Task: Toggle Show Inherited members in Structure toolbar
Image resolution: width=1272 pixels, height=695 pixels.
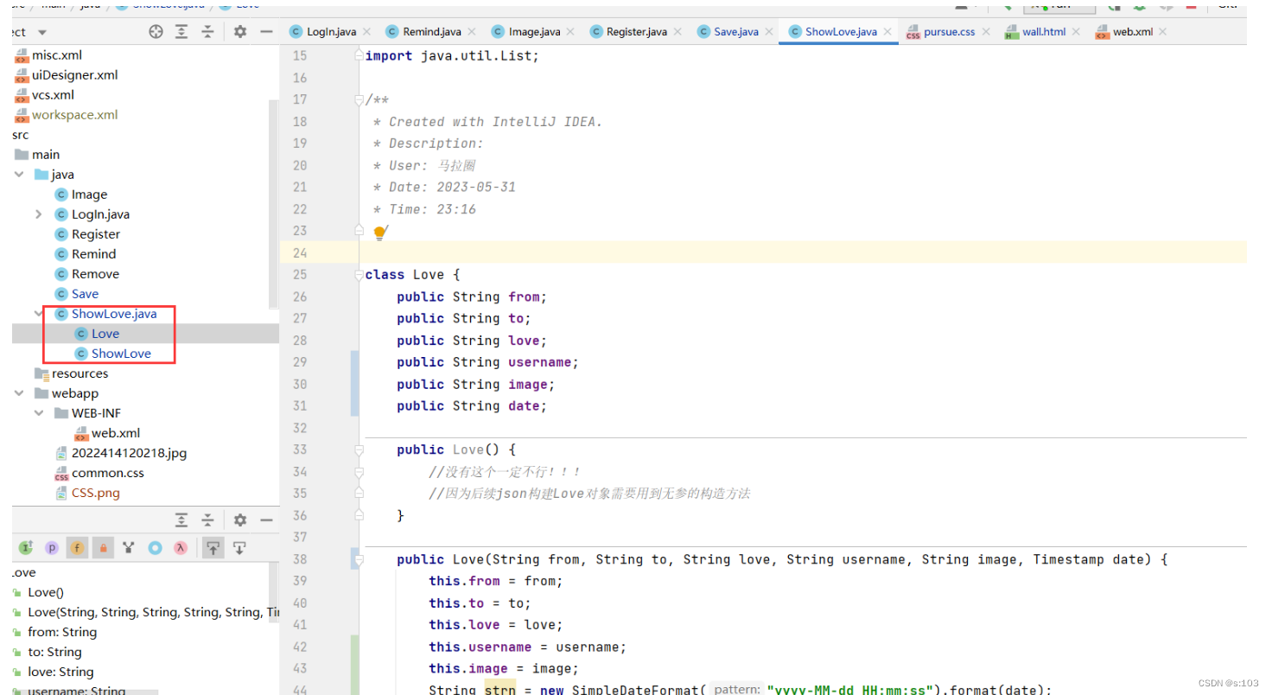Action: pos(26,547)
